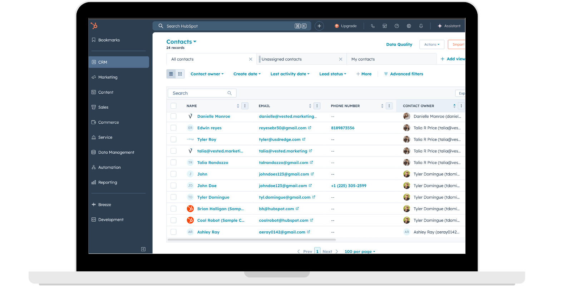Open the Actions dropdown

[432, 44]
